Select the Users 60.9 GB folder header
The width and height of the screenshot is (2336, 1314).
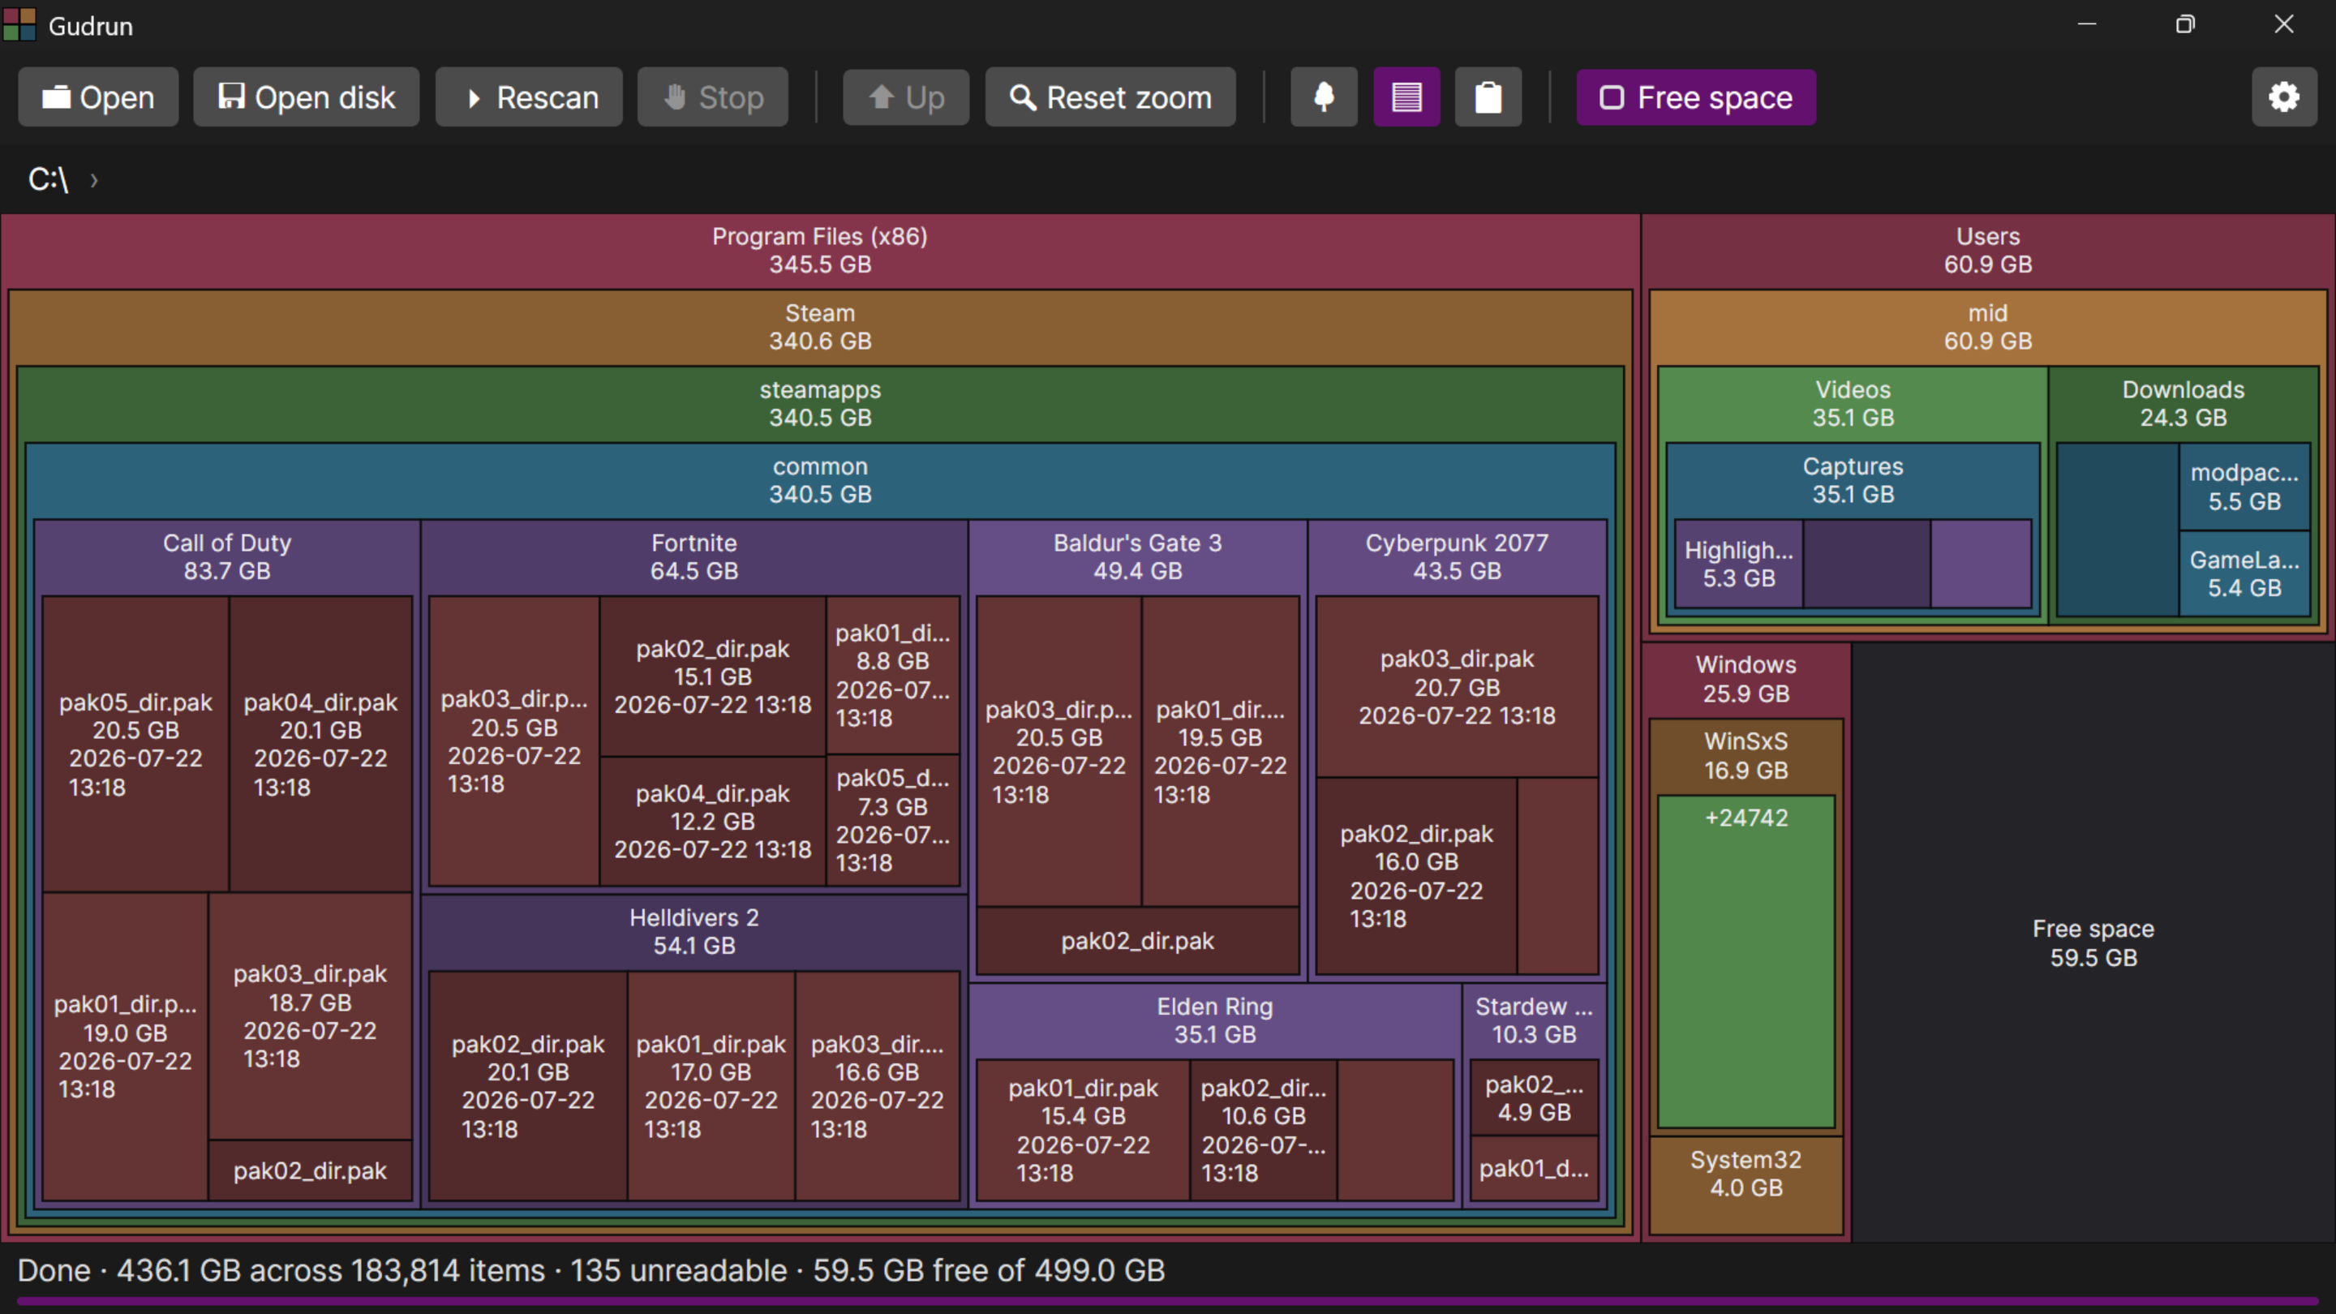pos(1988,251)
